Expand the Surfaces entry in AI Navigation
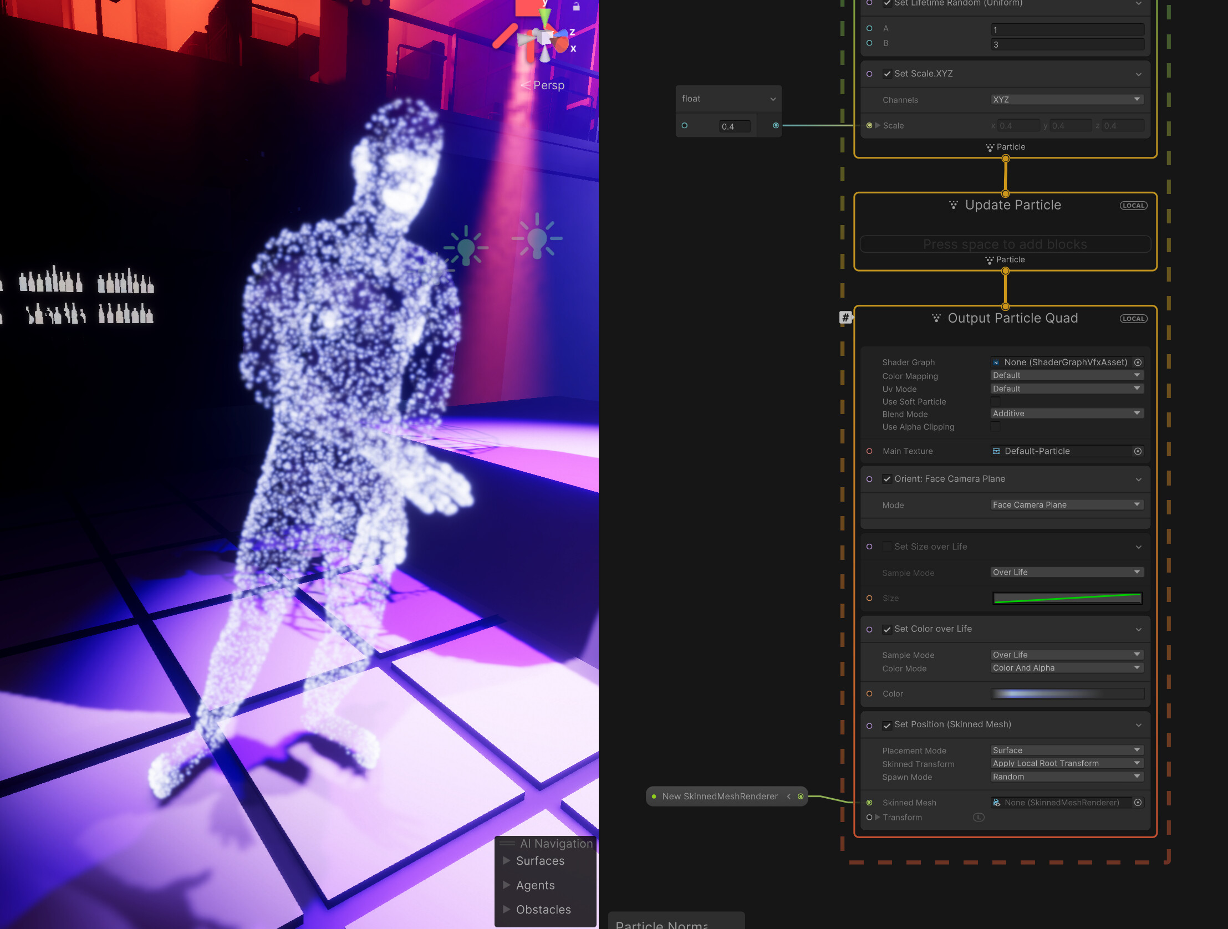Image resolution: width=1228 pixels, height=929 pixels. point(506,861)
